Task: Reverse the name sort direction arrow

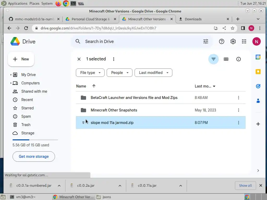Action: [x=94, y=86]
